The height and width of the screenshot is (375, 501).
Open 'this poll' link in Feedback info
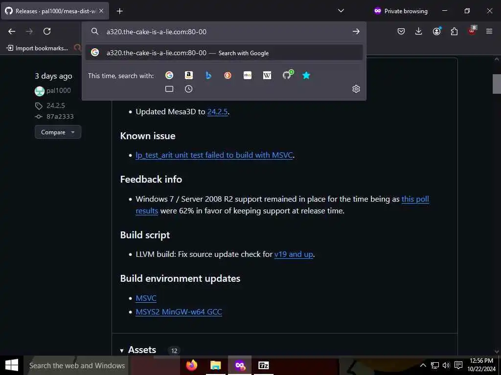415,199
